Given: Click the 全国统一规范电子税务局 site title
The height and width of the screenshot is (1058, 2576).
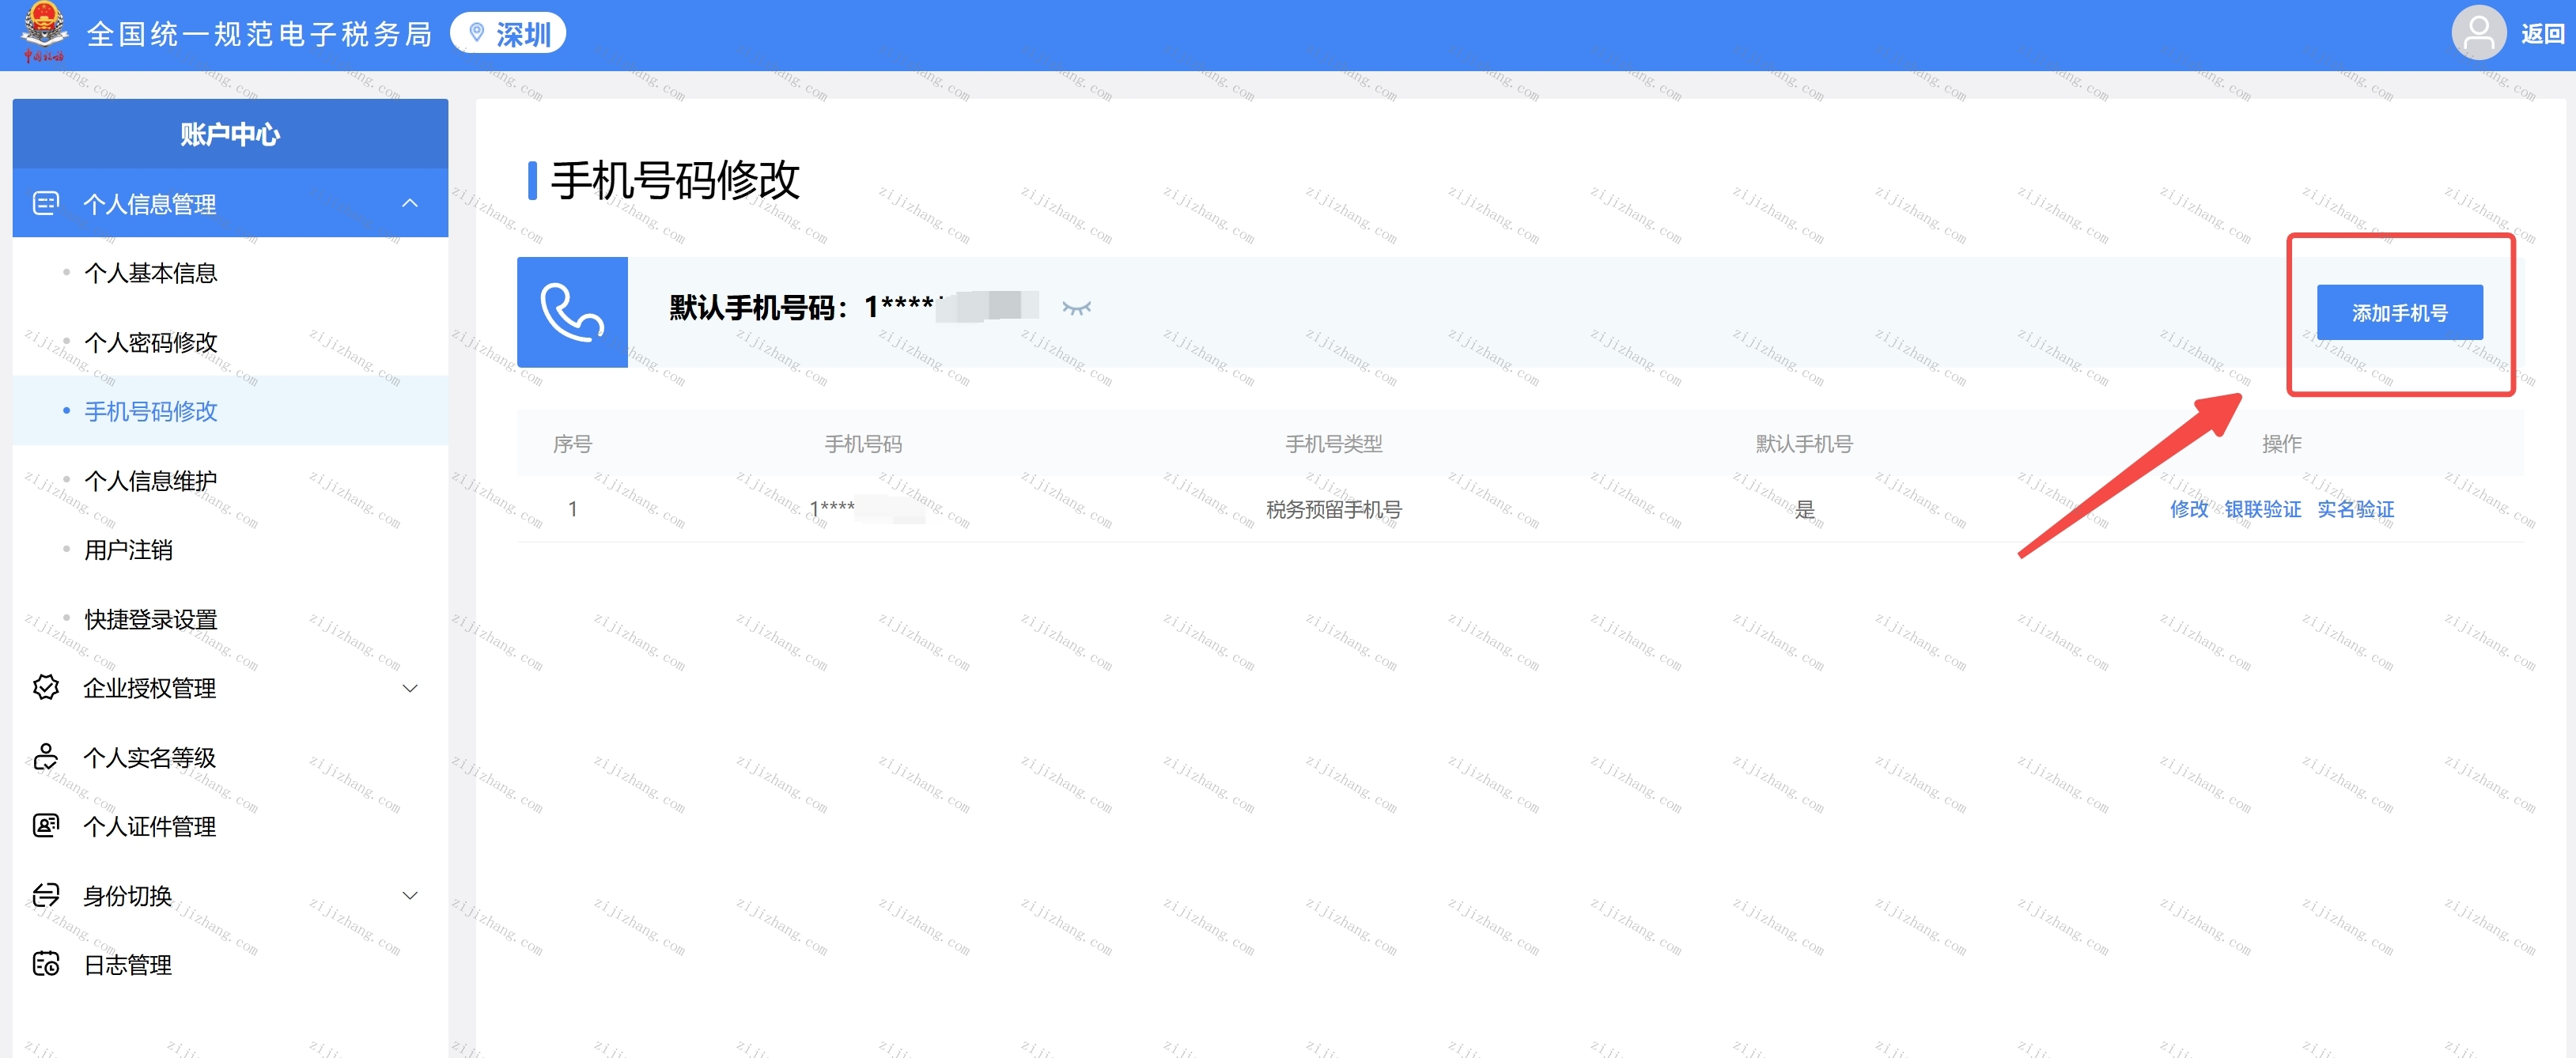Looking at the screenshot, I should (260, 34).
